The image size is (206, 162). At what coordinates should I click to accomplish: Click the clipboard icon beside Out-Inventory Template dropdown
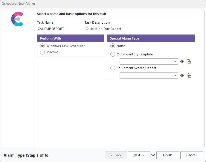click(189, 61)
